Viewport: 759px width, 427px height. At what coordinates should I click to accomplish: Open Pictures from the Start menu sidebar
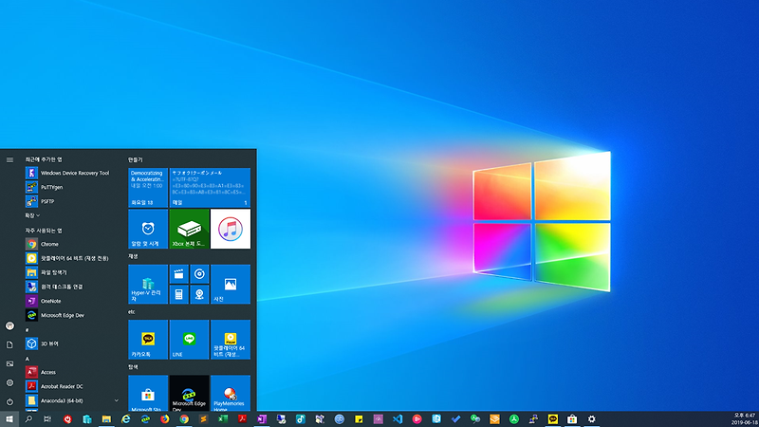(x=9, y=363)
